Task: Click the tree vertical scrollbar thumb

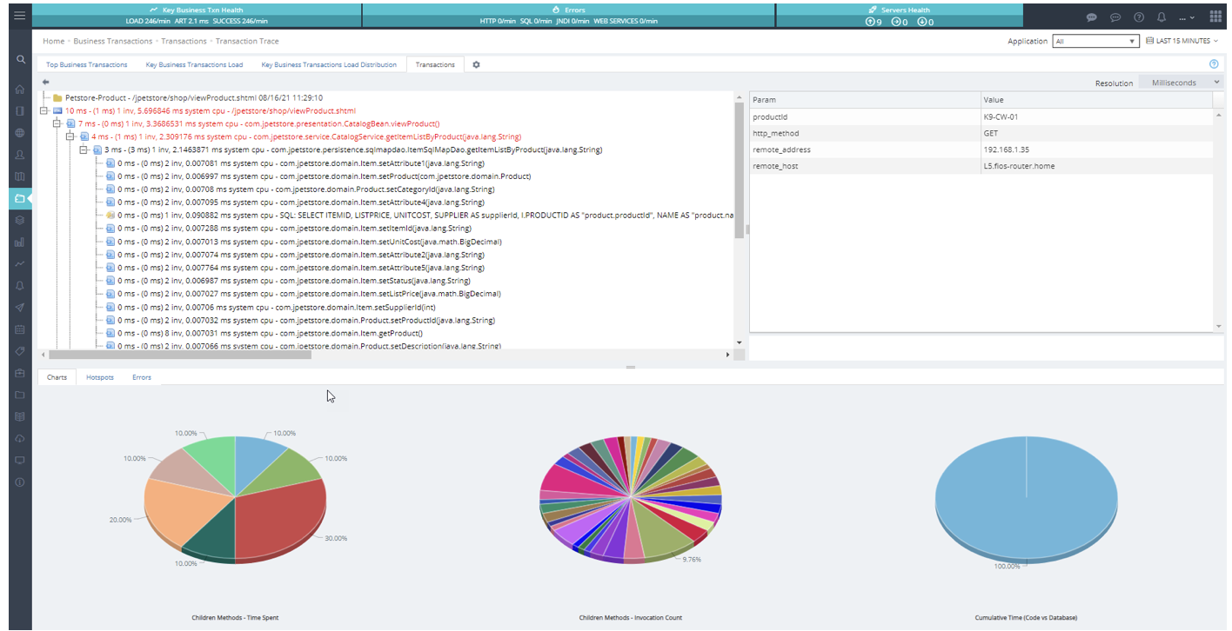Action: point(740,170)
